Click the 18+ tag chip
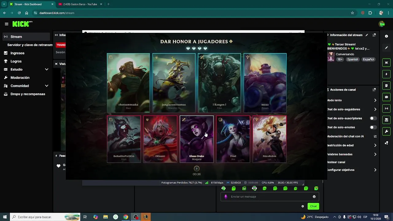This screenshot has width=393, height=221. click(x=340, y=59)
